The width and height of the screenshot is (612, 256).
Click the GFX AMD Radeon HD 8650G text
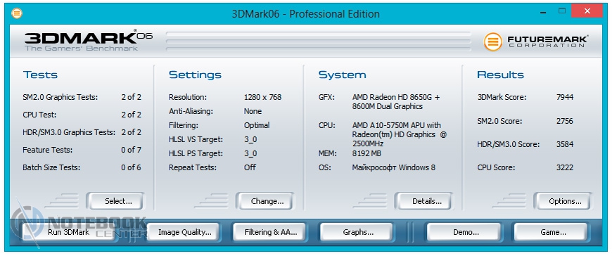point(396,101)
